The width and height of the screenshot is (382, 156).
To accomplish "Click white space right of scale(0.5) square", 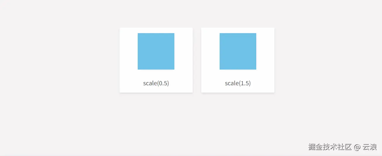I will pyautogui.click(x=183, y=51).
